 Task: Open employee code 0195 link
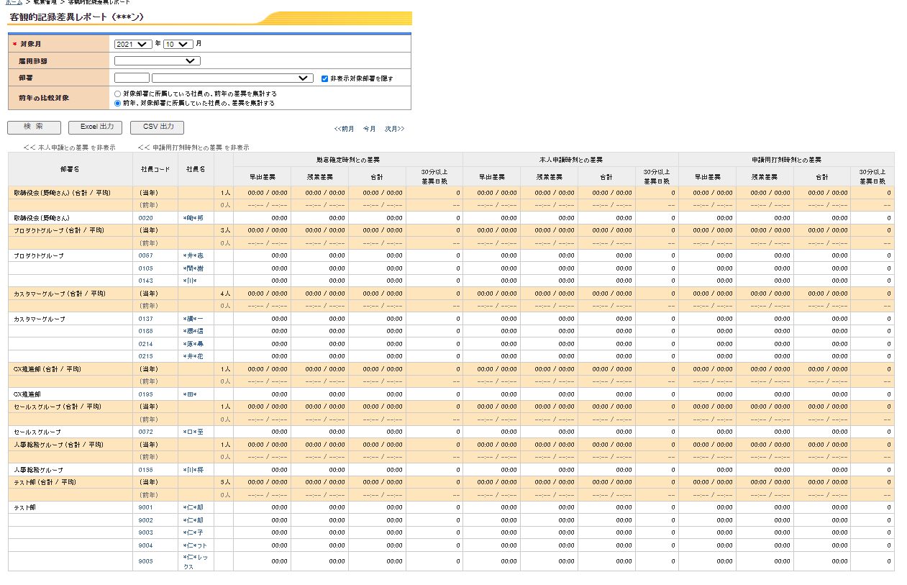point(145,394)
